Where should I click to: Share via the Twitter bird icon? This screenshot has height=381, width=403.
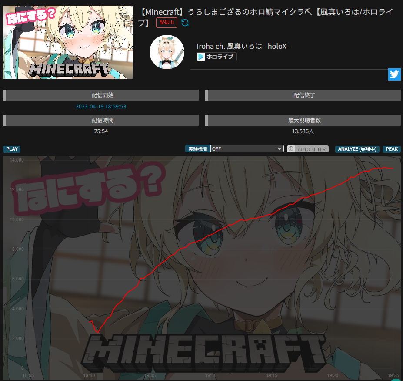394,74
